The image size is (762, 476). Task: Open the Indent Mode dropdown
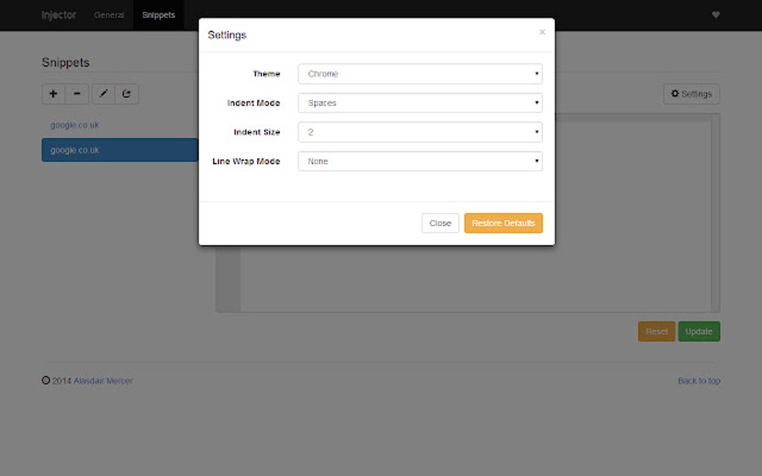pos(419,102)
